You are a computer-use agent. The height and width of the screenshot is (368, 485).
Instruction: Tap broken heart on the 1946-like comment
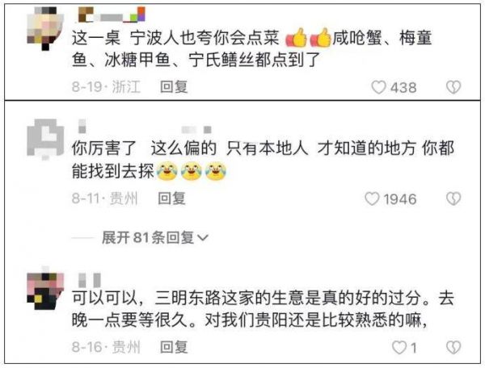click(453, 199)
